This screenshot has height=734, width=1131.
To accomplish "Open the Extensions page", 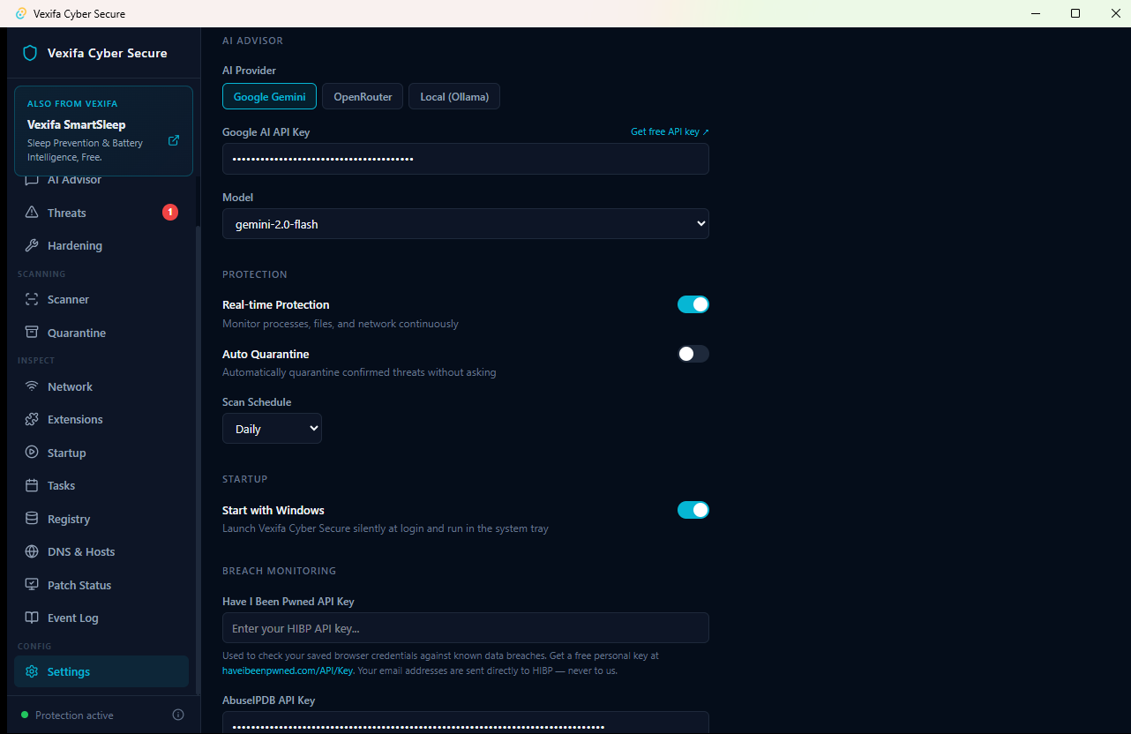I will 101,419.
